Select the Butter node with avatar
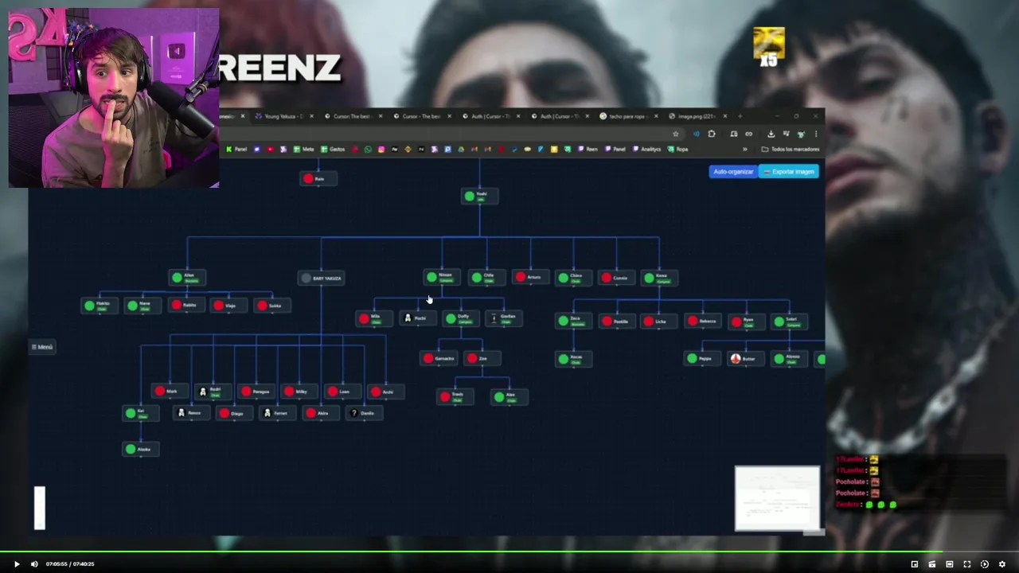The image size is (1019, 573). 746,359
